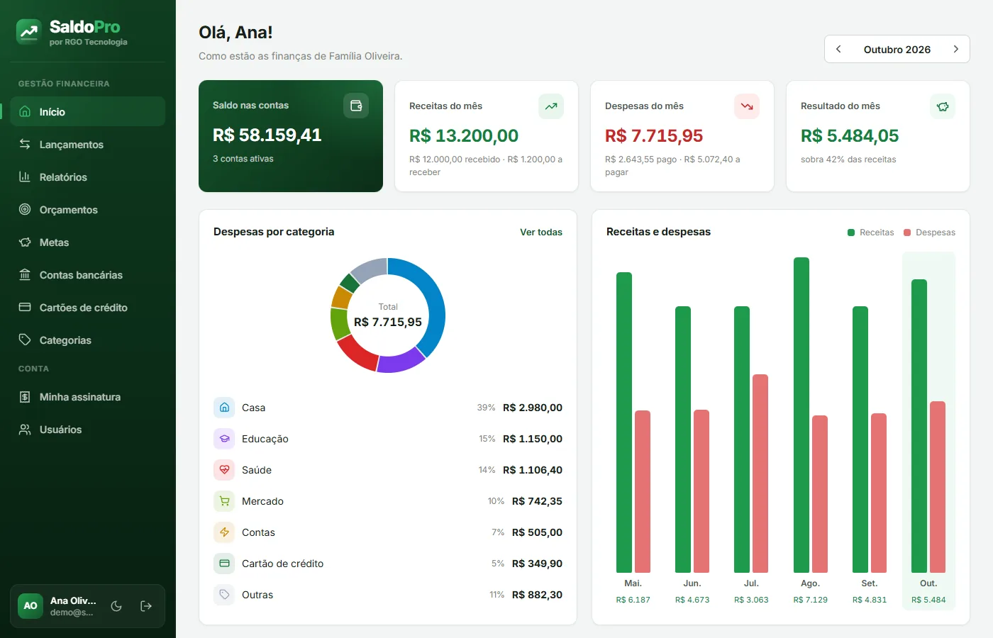
Task: Click the R$ 58.159,41 balance value
Action: click(267, 135)
